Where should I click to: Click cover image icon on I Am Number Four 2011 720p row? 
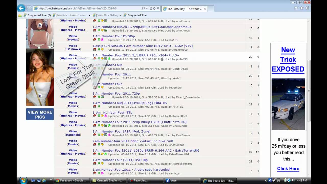click(x=102, y=97)
